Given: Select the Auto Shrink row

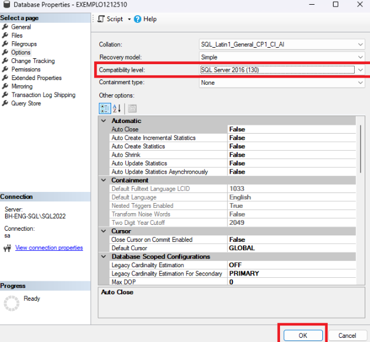Looking at the screenshot, I should (232, 155).
